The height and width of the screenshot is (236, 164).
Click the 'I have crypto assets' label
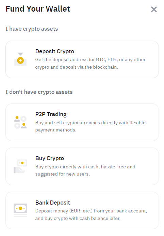pos(32,29)
